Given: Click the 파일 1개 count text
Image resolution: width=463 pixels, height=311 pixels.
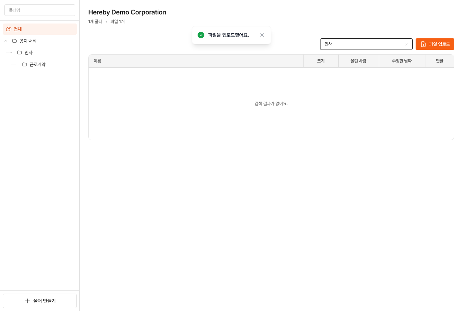Looking at the screenshot, I should coord(118,22).
